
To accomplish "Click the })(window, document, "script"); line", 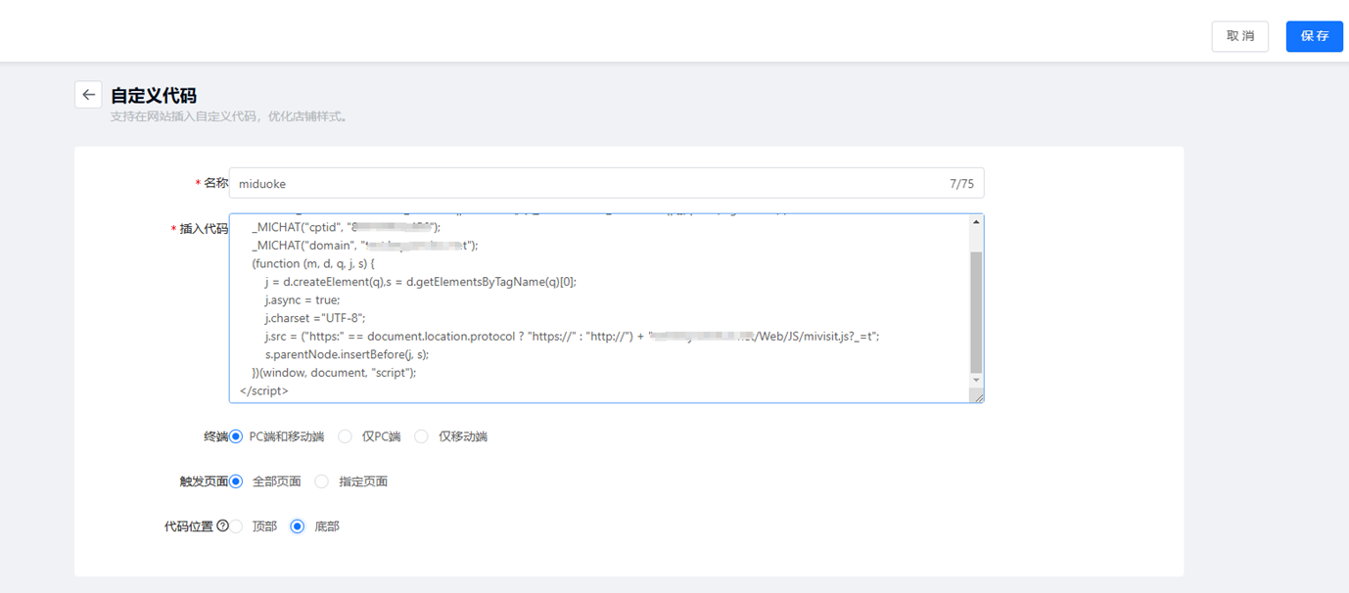I will (334, 373).
